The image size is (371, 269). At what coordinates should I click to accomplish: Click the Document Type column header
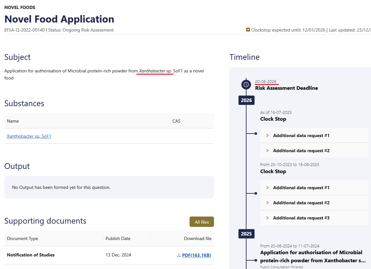pyautogui.click(x=23, y=238)
